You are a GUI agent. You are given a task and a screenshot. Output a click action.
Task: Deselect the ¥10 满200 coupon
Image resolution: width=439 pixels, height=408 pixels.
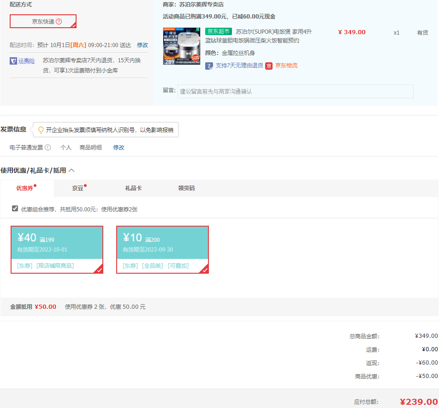click(x=162, y=249)
